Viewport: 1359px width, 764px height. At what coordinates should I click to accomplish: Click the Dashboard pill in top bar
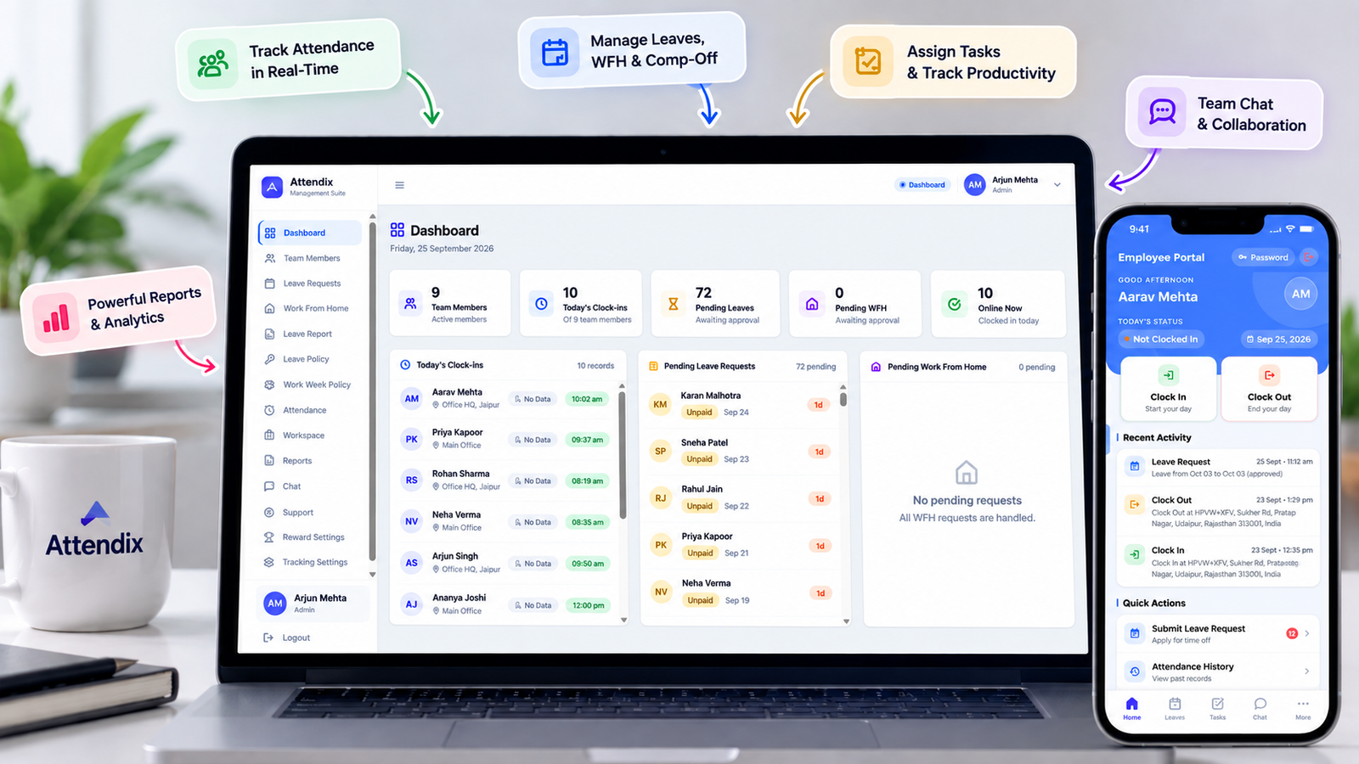pos(922,185)
